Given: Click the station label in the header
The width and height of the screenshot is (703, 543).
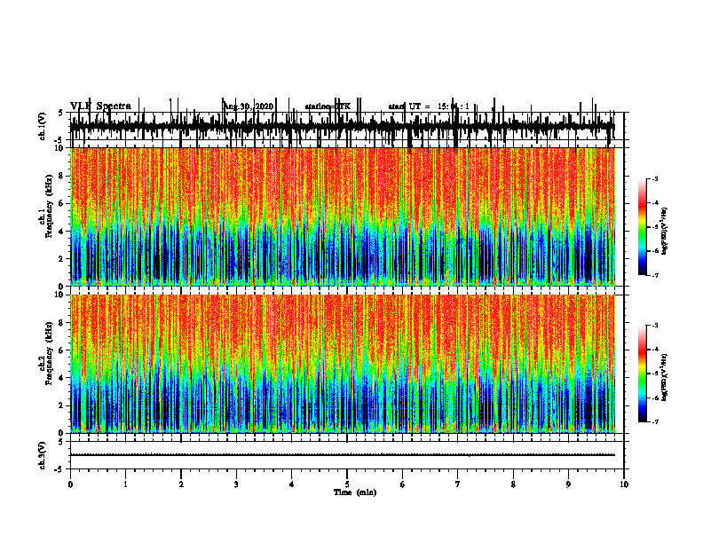Looking at the screenshot, I should pyautogui.click(x=328, y=106).
